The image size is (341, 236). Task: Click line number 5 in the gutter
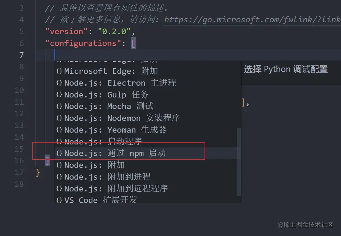click(21, 31)
